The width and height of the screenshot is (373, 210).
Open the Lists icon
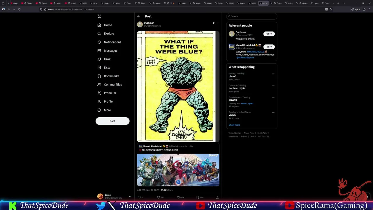99,67
